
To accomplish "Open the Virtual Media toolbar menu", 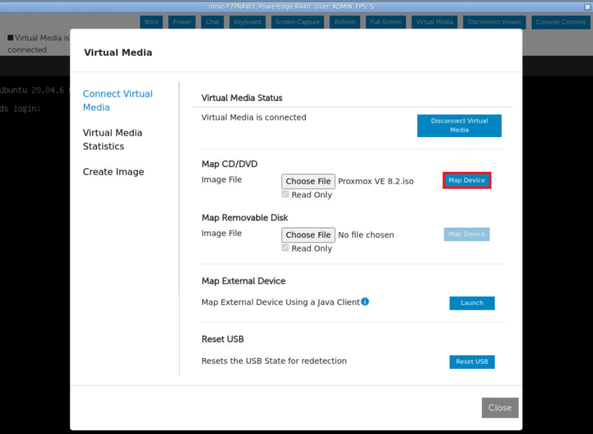I will tap(434, 21).
